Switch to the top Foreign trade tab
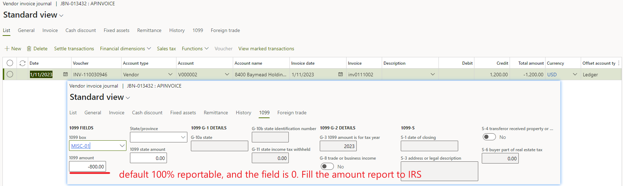 pos(225,30)
